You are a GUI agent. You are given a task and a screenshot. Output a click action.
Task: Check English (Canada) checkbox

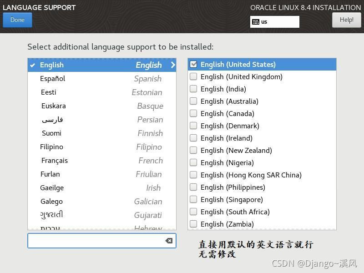tap(193, 113)
